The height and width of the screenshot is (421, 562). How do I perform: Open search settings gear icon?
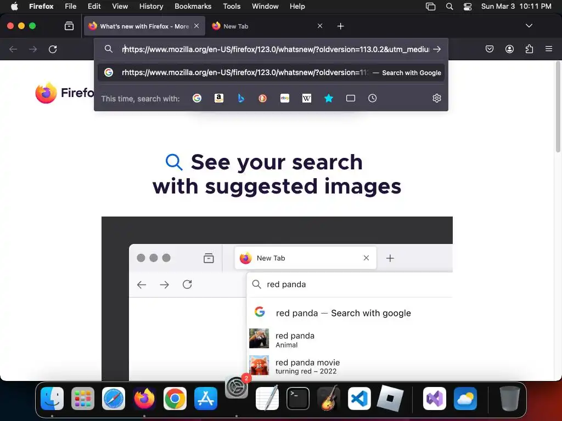[436, 98]
